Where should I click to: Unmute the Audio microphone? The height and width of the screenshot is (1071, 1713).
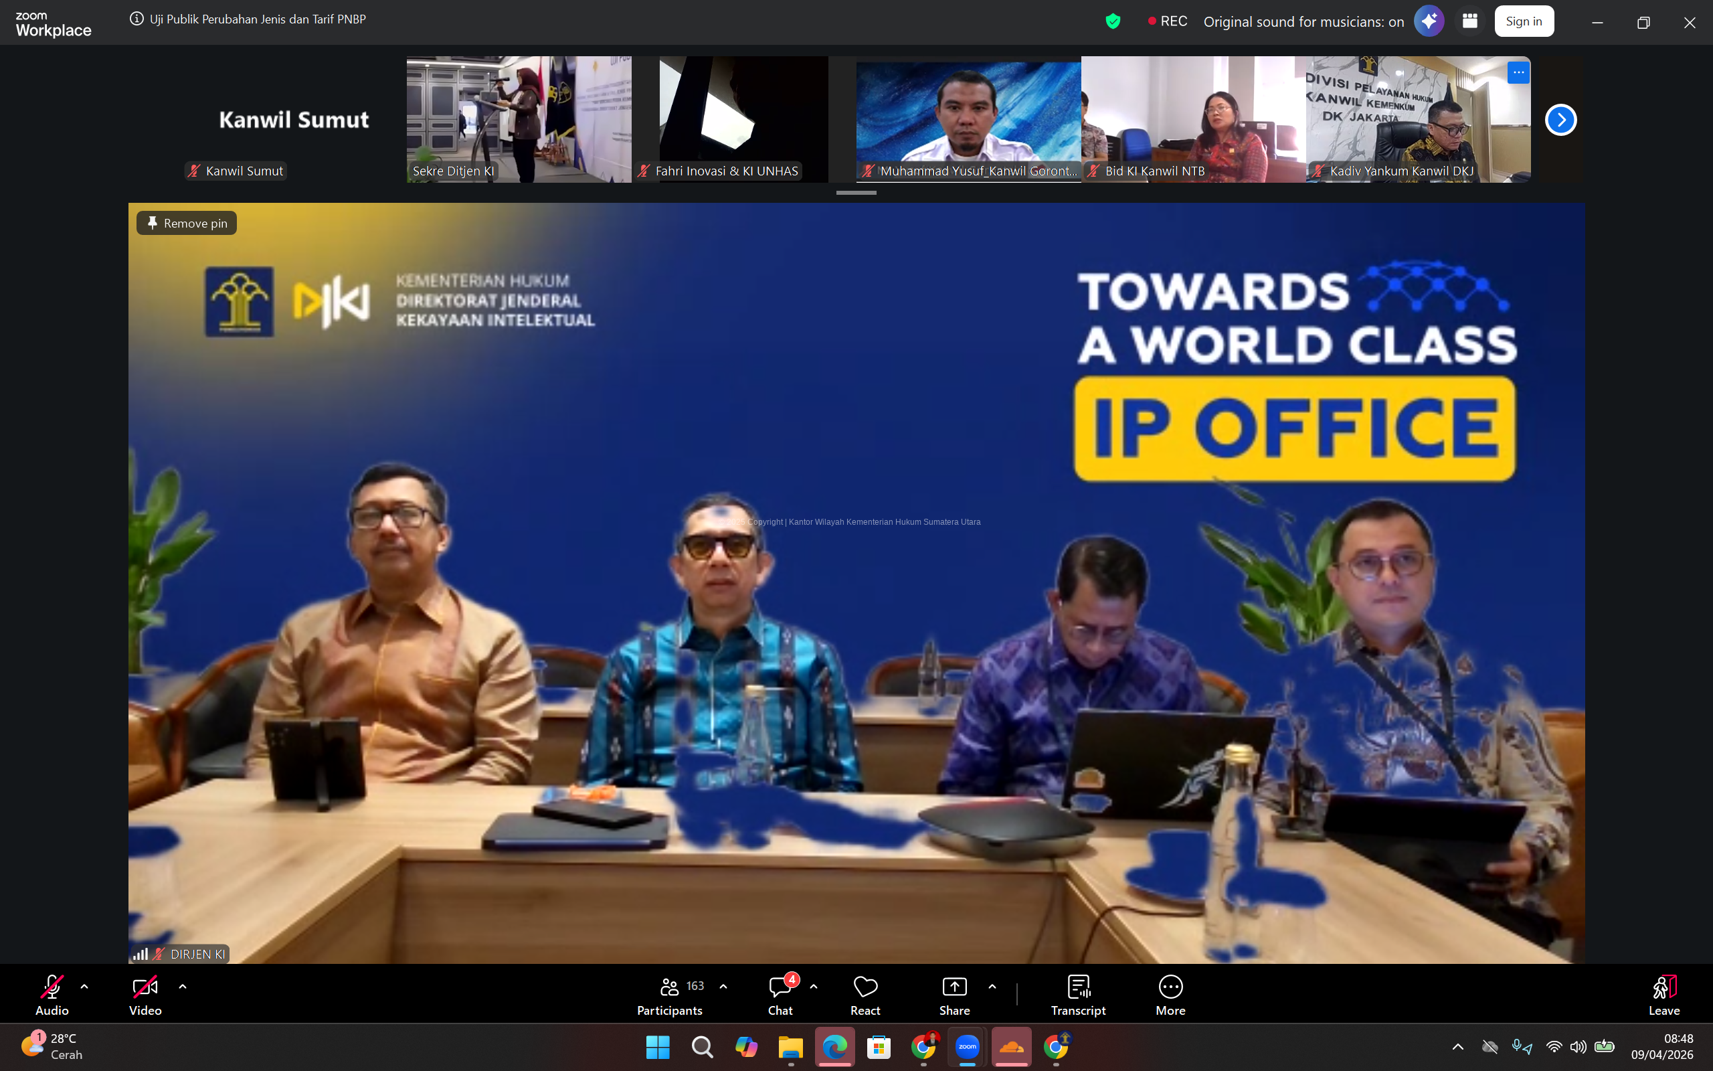coord(52,987)
